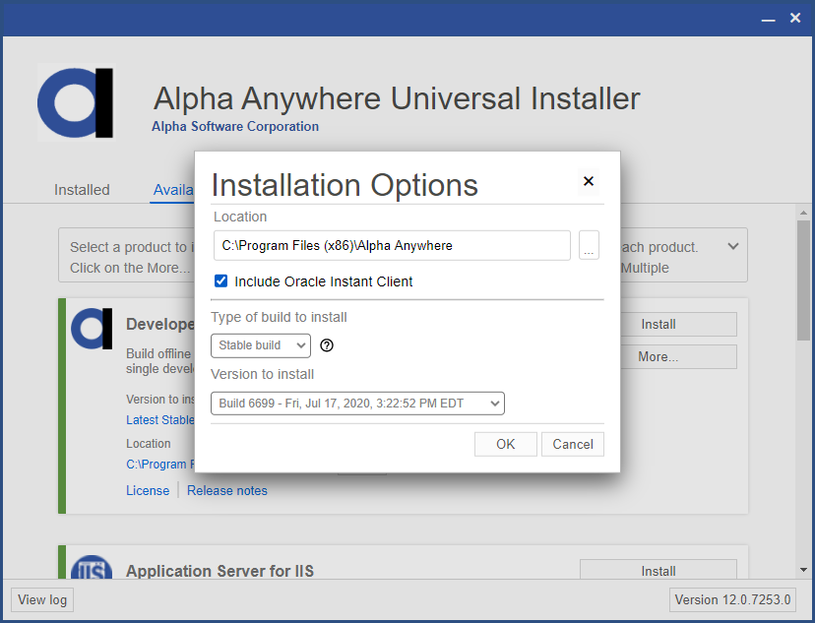Open the View log button
This screenshot has height=623, width=815.
pos(42,599)
